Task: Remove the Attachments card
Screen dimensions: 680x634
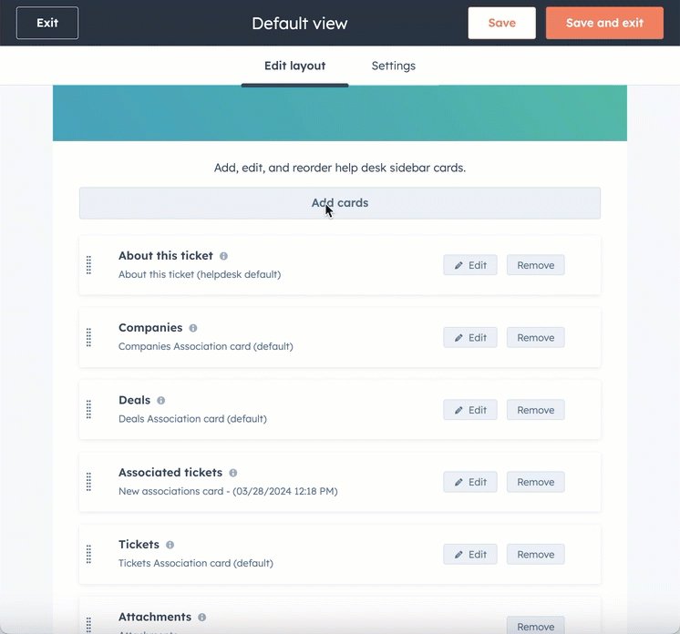Action: coord(535,626)
